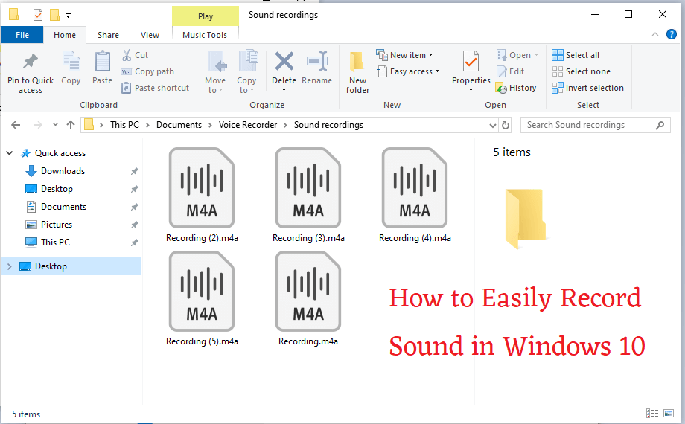Click the Pin to Quick access icon
The width and height of the screenshot is (685, 424).
pos(30,62)
